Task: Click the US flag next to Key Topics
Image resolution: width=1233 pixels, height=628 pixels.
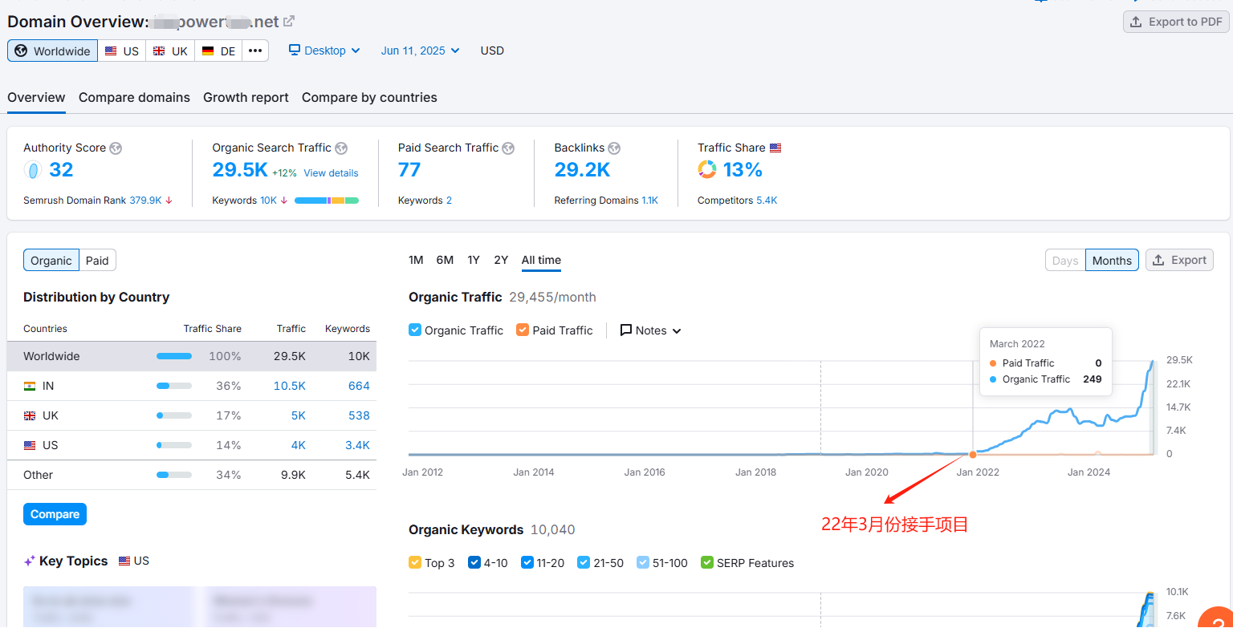Action: (x=124, y=561)
